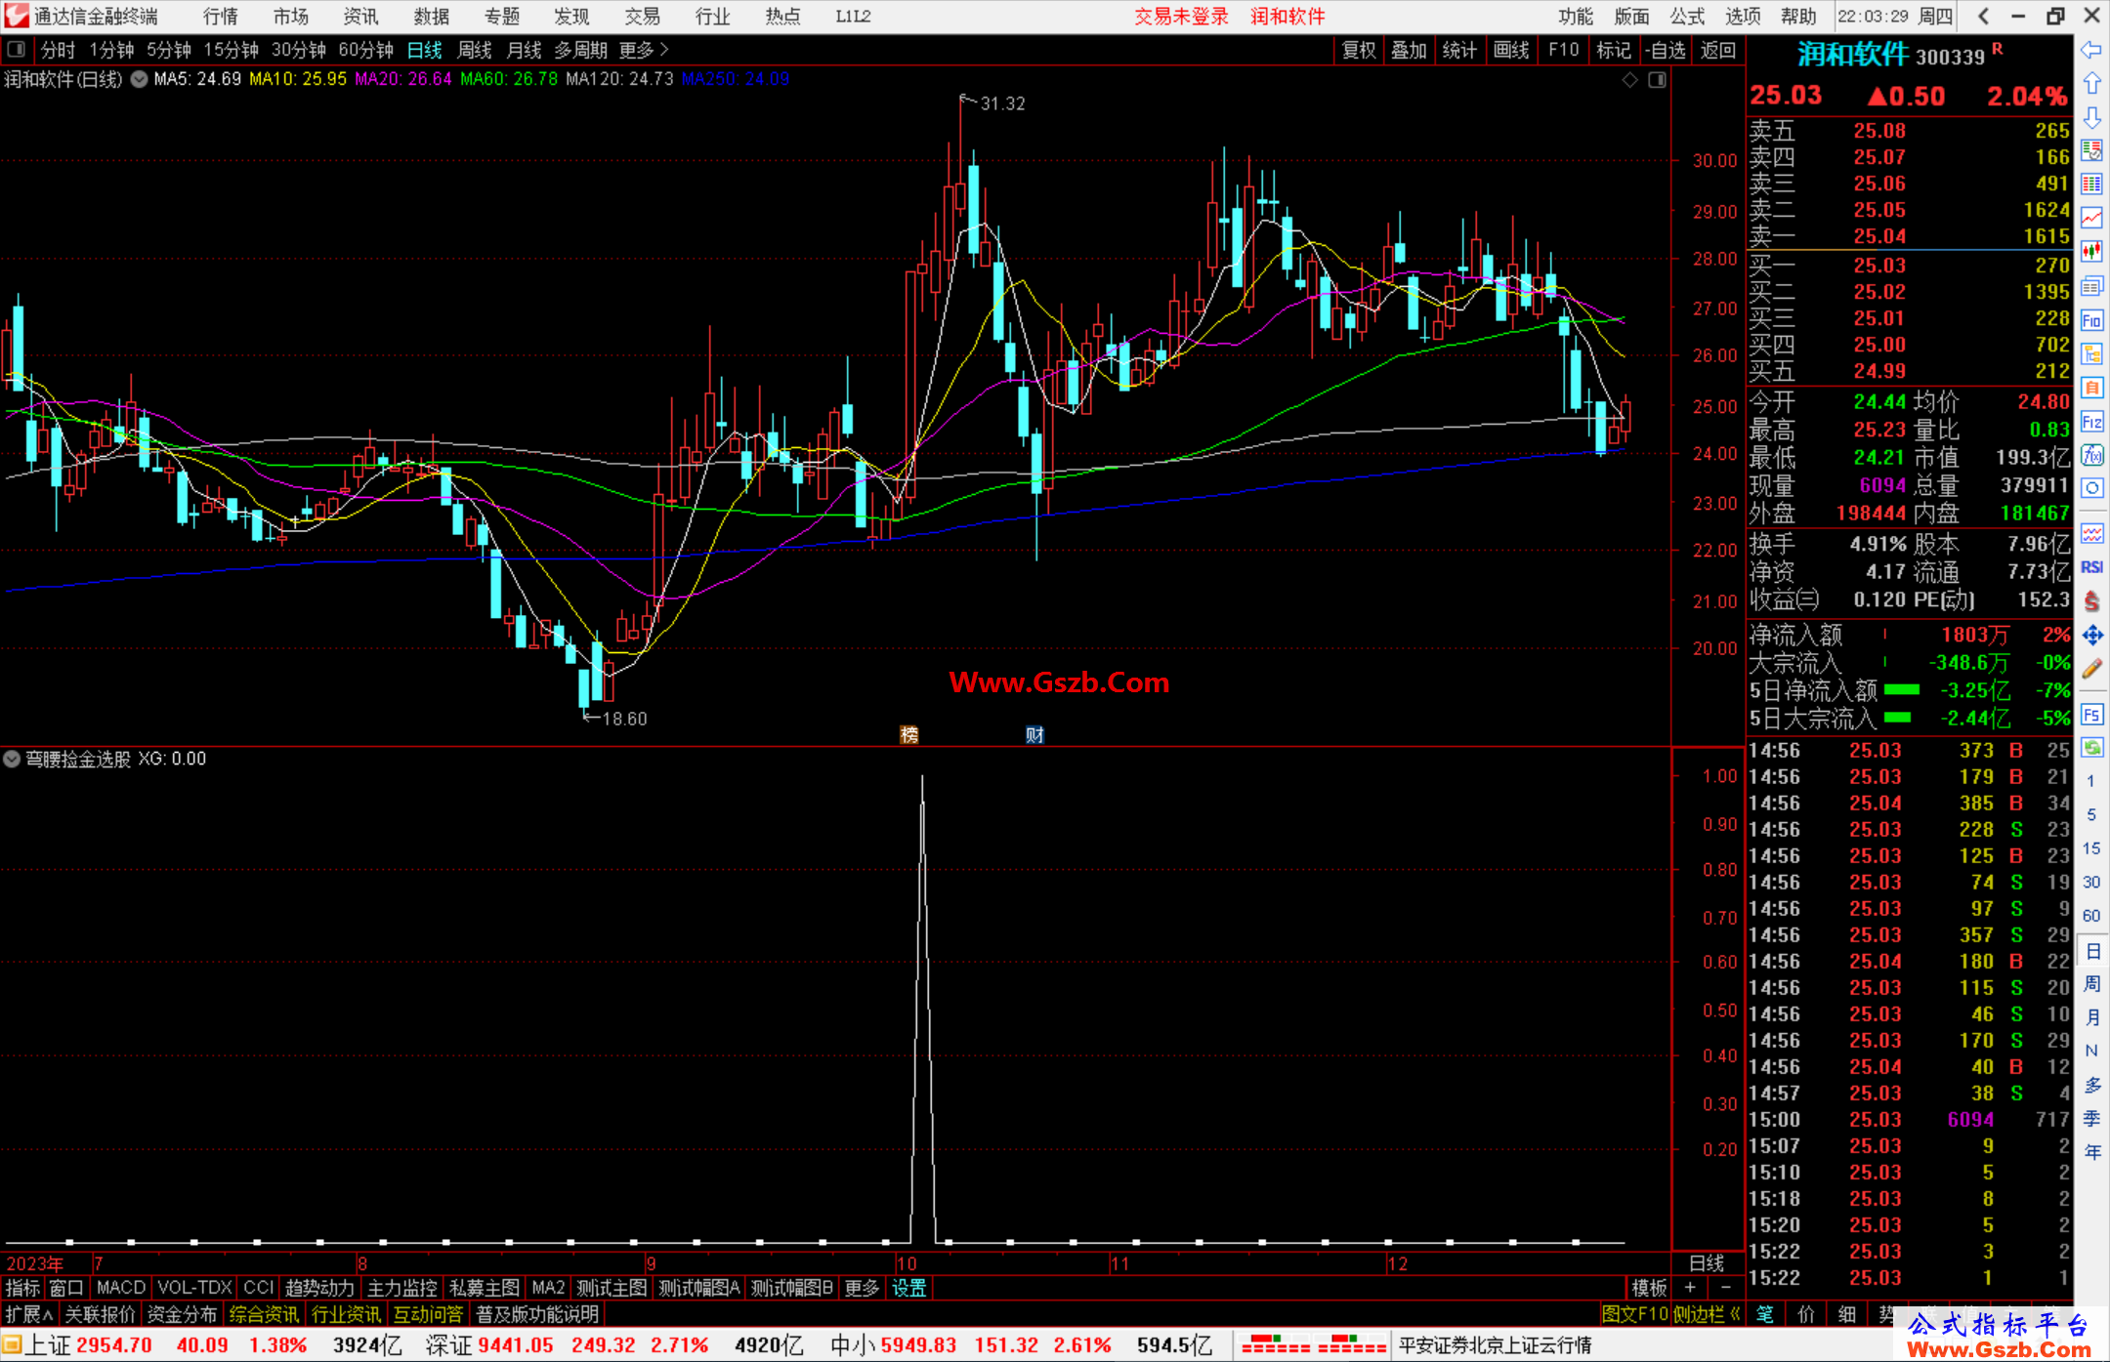
Task: Click the 5日净流入额 green bar
Action: (1901, 689)
